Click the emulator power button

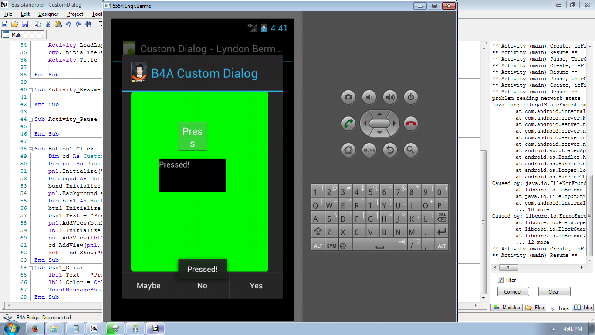(x=411, y=97)
